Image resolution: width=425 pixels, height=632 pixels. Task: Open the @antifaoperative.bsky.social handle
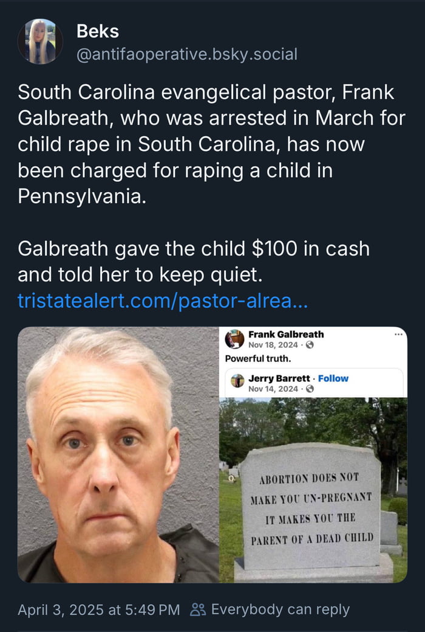187,54
